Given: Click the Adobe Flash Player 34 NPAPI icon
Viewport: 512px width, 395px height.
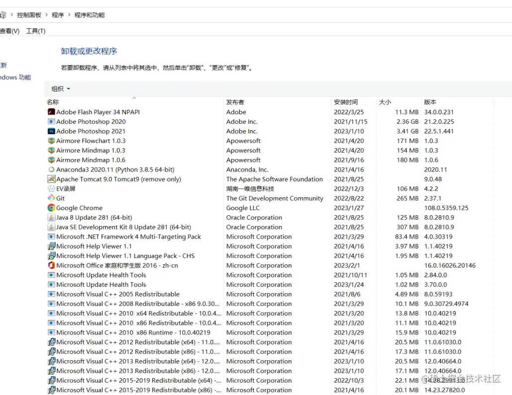Looking at the screenshot, I should (51, 112).
